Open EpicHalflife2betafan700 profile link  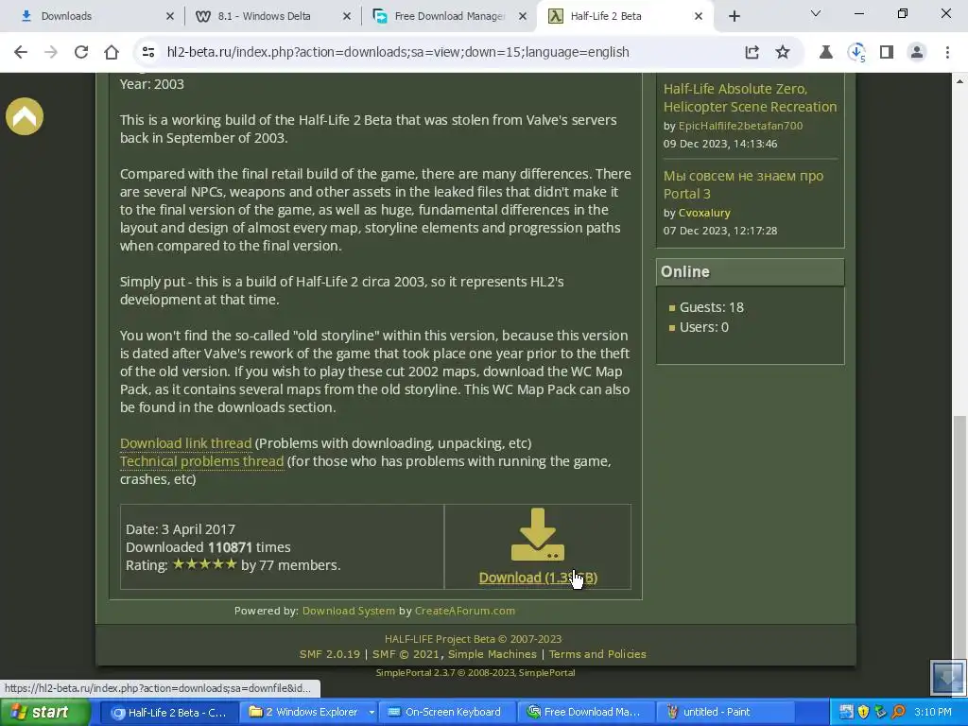[740, 126]
